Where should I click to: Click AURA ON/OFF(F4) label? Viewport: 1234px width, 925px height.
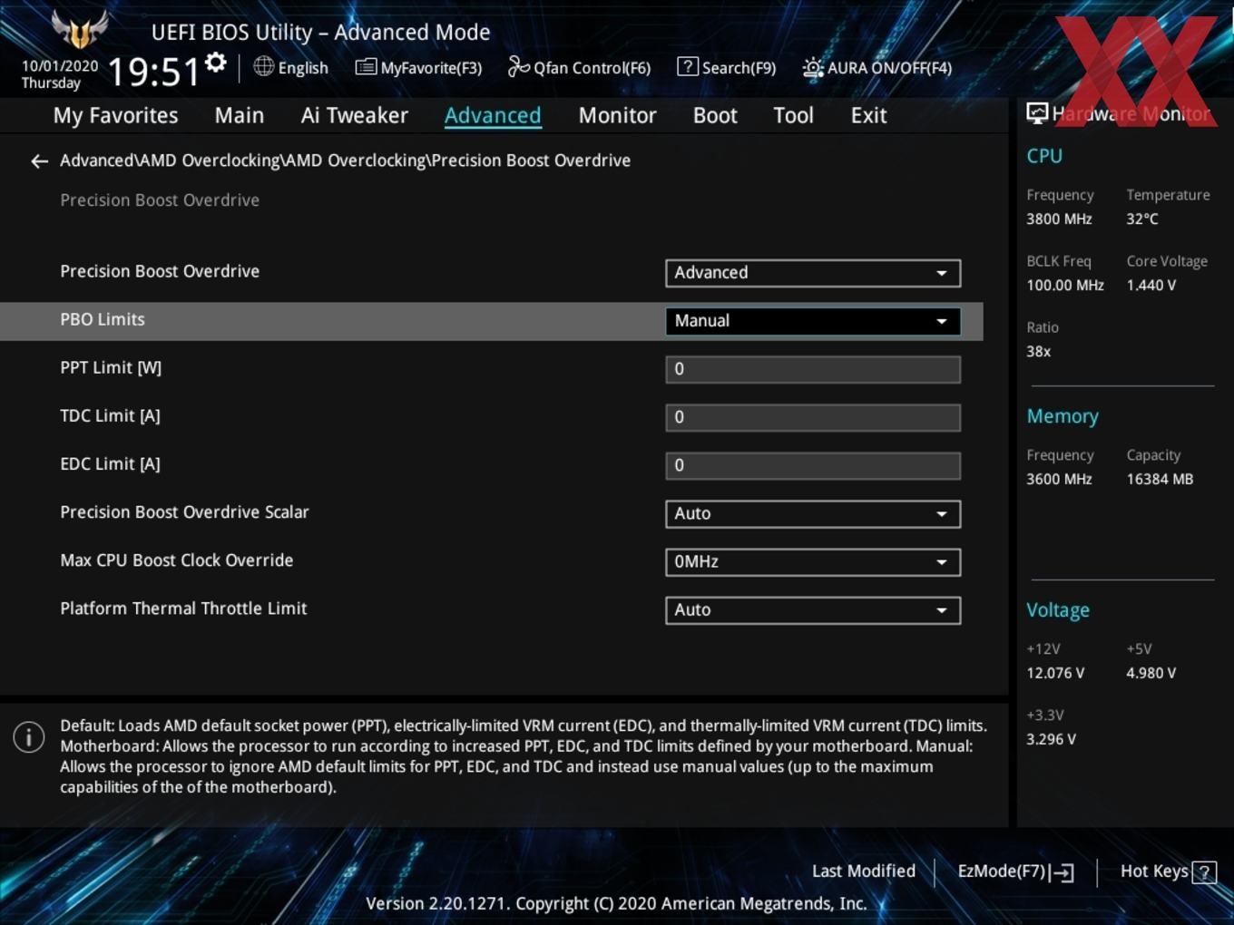click(x=889, y=68)
